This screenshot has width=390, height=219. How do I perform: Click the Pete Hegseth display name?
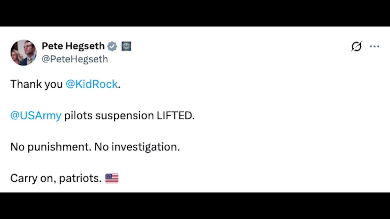click(73, 46)
